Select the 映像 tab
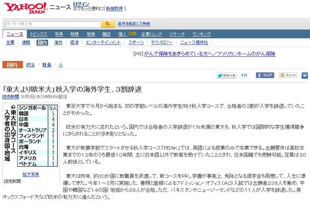Viewport: 310px width, 203px height. point(75,34)
